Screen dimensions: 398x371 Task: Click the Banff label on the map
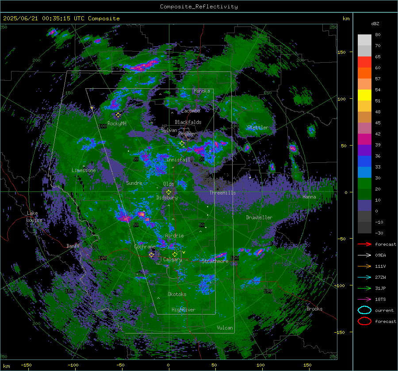click(73, 246)
